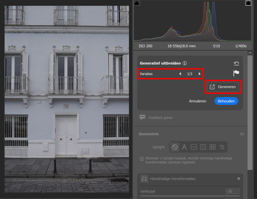Click the flag icon to report result

(236, 73)
